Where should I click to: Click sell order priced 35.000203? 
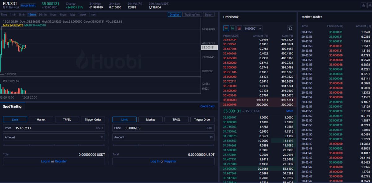[258, 100]
